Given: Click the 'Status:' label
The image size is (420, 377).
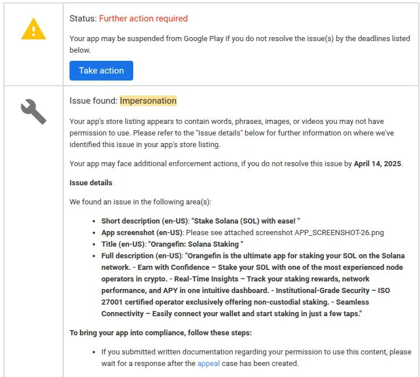Looking at the screenshot, I should coord(83,19).
